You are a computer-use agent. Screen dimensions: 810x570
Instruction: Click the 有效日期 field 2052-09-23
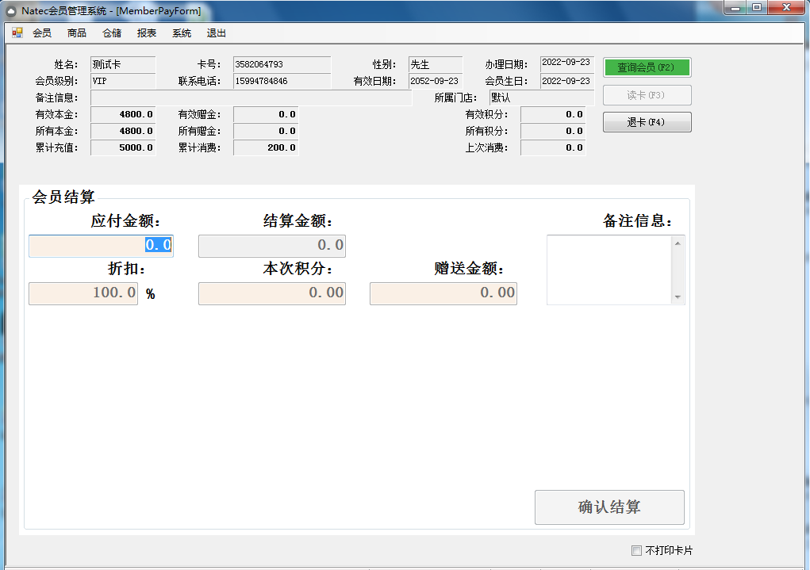point(436,81)
